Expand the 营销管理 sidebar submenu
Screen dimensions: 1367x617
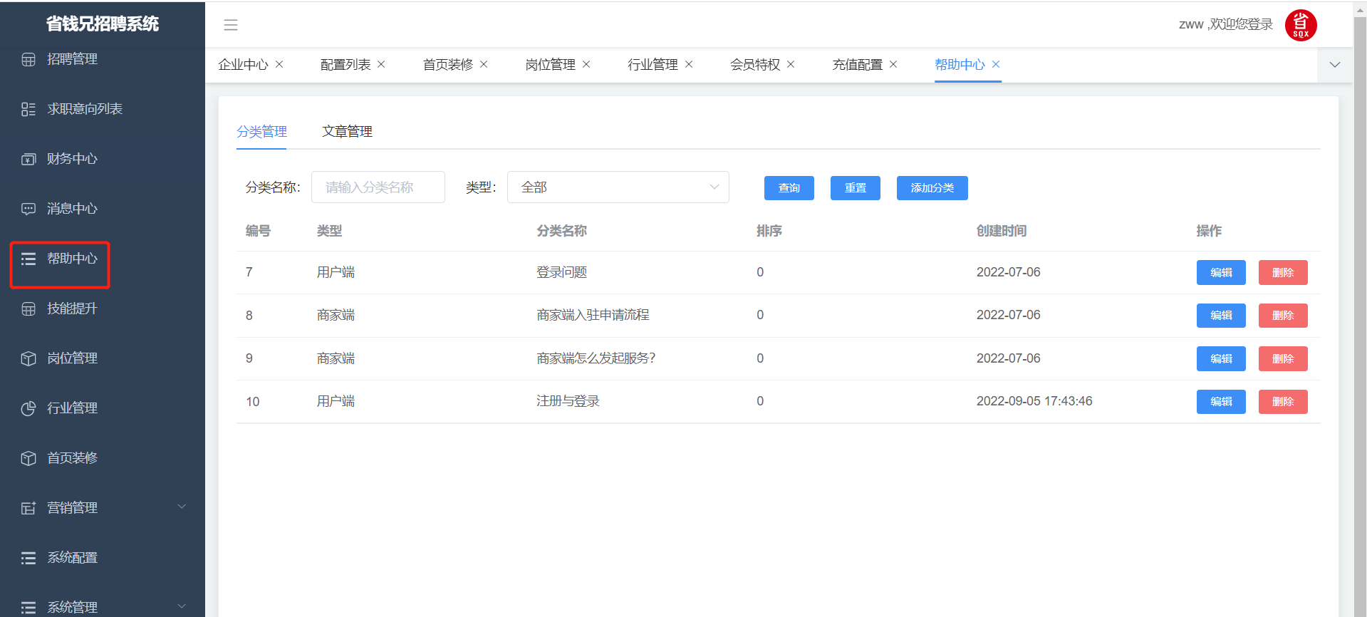(182, 507)
